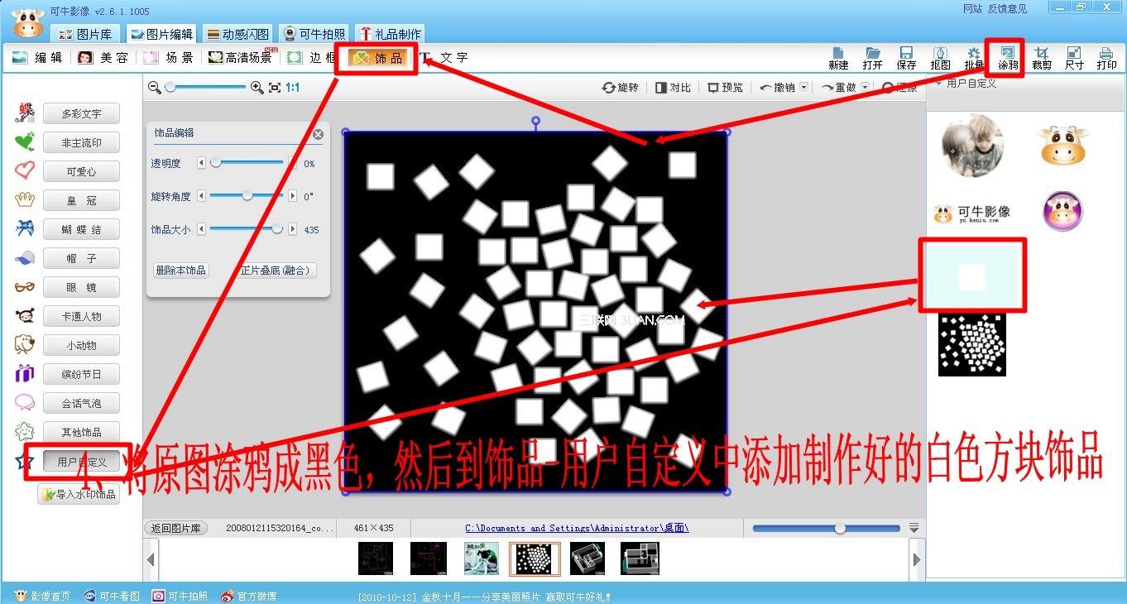Click the 新建 (New) toolbar icon

(x=838, y=58)
